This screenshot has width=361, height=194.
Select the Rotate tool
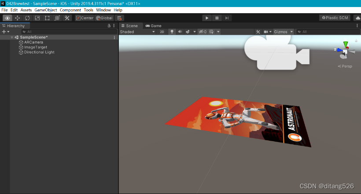[x=27, y=18]
